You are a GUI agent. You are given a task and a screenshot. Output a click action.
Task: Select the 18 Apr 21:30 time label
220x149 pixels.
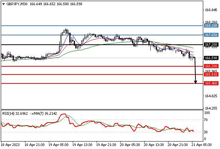click(35, 145)
